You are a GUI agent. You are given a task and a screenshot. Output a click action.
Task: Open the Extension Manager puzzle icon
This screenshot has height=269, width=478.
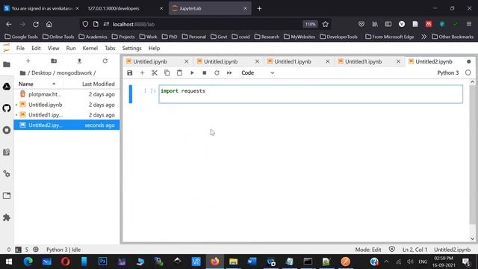pyautogui.click(x=7, y=217)
